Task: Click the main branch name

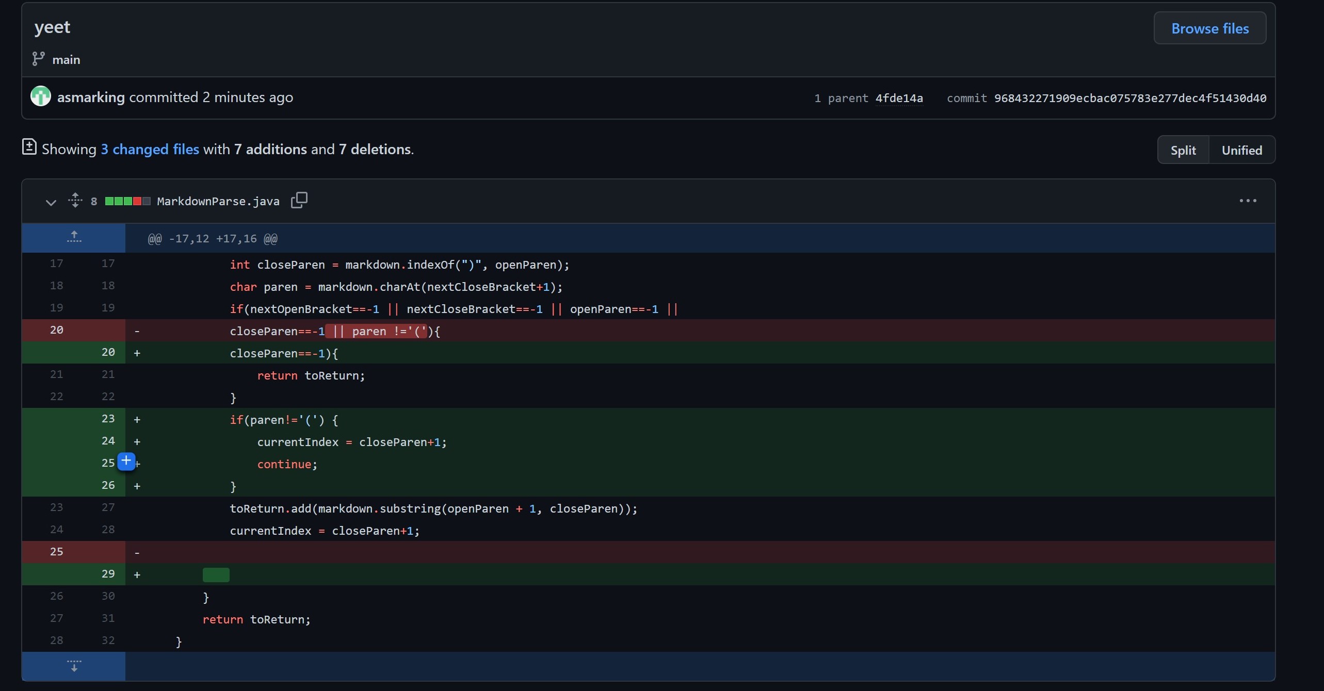Action: (66, 60)
